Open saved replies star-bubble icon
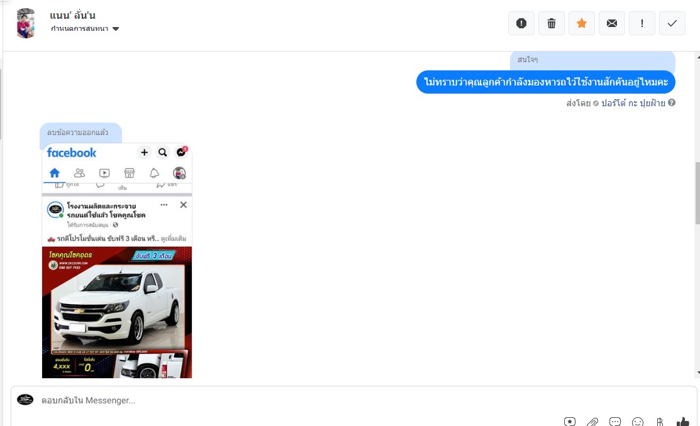Image resolution: width=700 pixels, height=426 pixels. coord(570,422)
